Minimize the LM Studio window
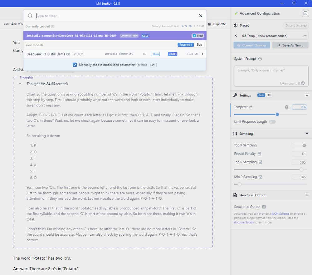312x275 pixels. 282,3
